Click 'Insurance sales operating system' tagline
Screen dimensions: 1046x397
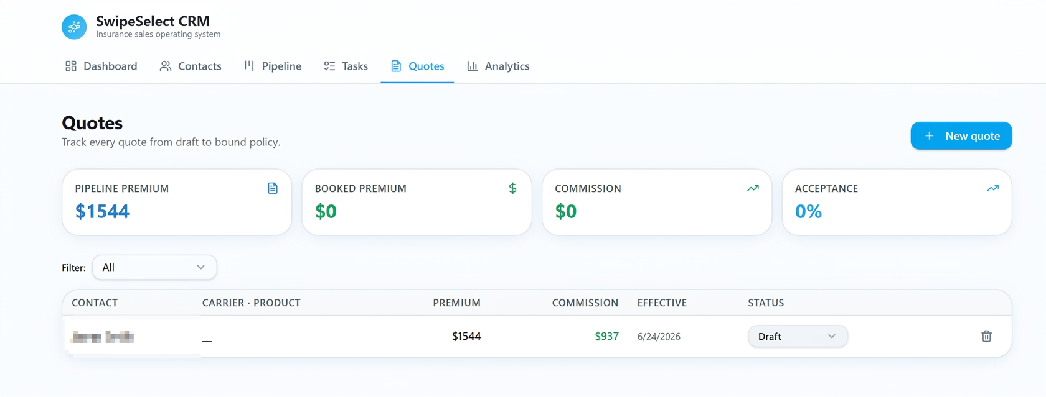point(158,34)
